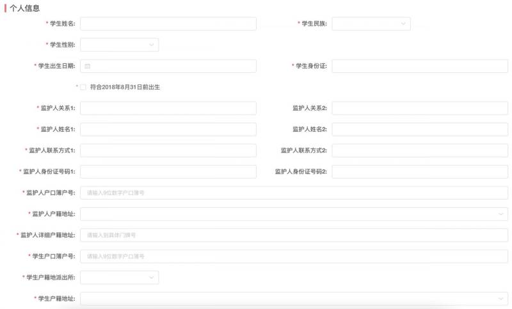Focus the 监护人身份证号码2 input
This screenshot has height=309, width=512.
419,171
